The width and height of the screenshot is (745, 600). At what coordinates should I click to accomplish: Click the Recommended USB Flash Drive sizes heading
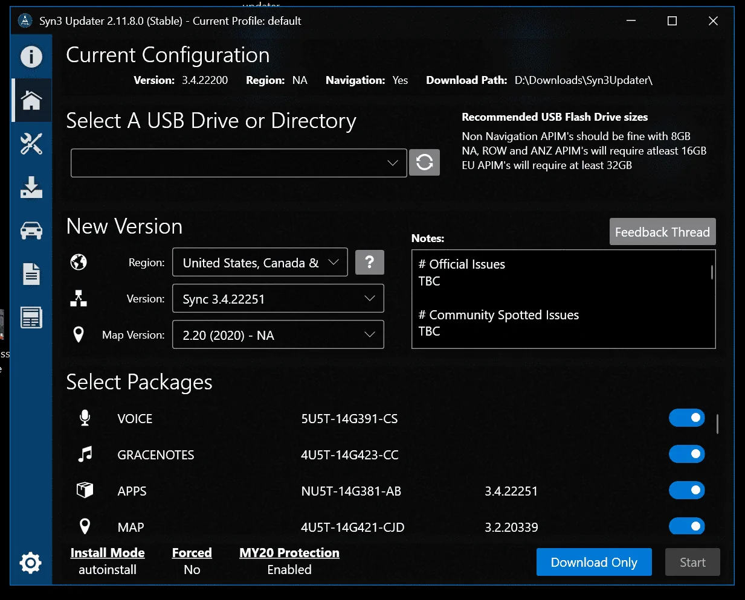click(555, 117)
